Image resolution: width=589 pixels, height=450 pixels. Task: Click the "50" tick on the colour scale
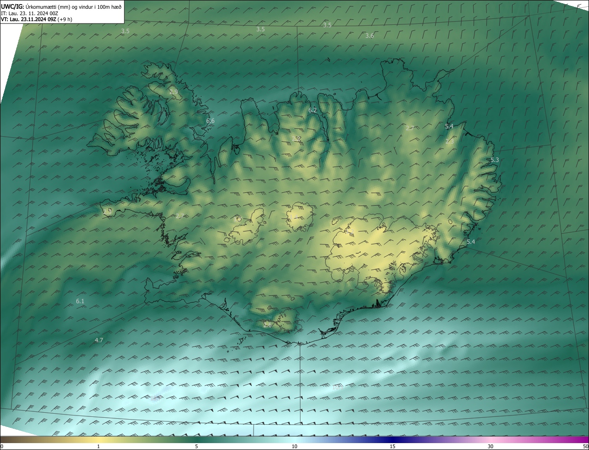585,446
